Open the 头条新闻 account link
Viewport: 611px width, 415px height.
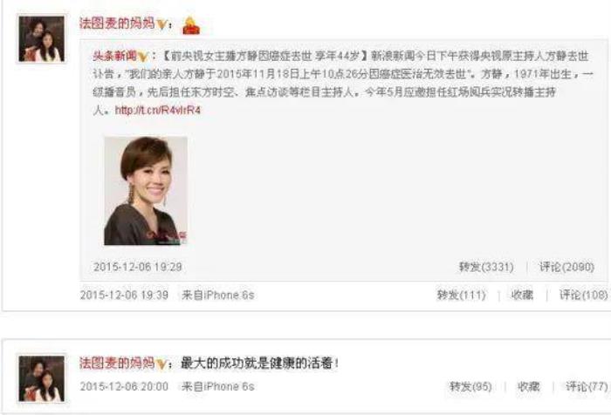coord(114,56)
